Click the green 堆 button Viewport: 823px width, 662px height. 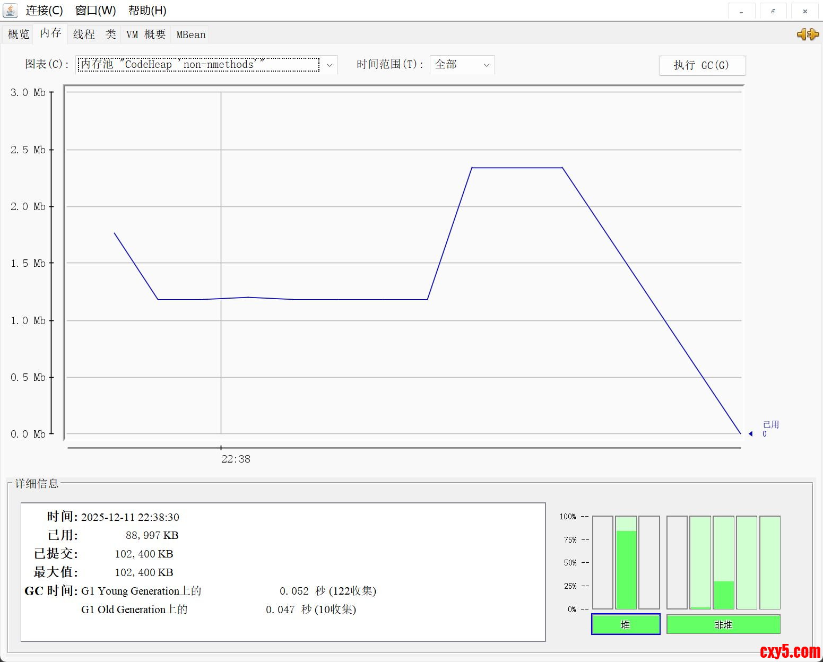626,624
